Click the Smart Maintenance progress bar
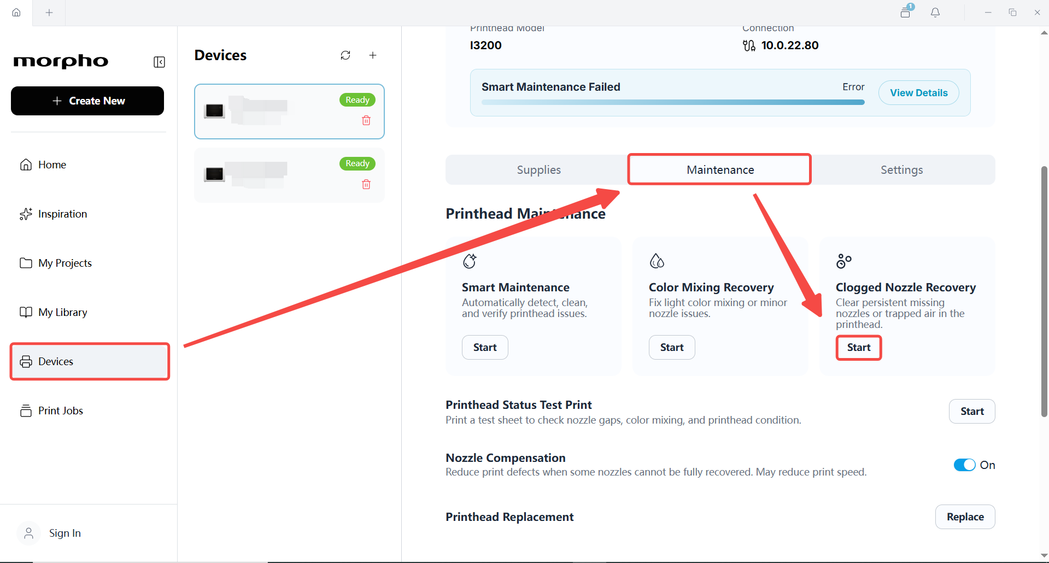The height and width of the screenshot is (563, 1049). pos(673,102)
